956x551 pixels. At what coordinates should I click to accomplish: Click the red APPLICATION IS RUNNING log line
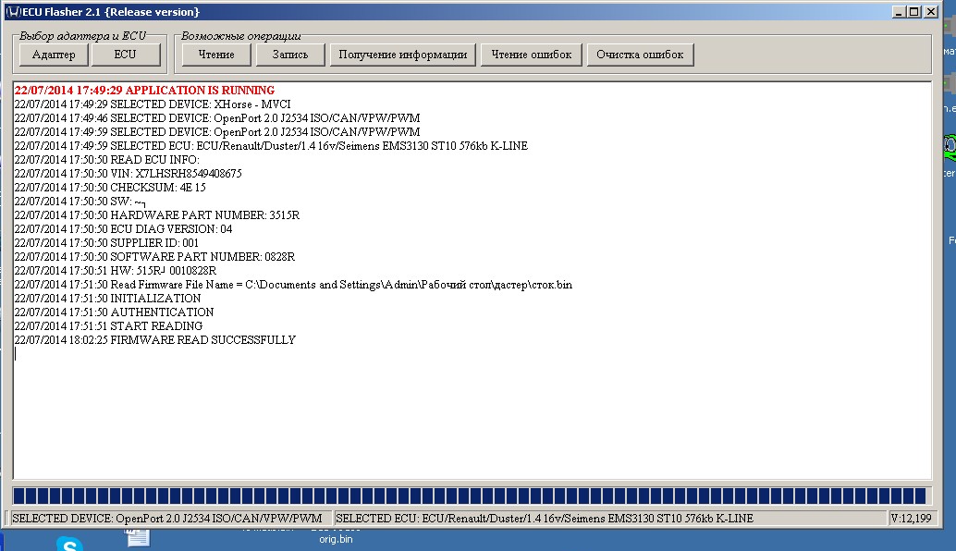[144, 91]
